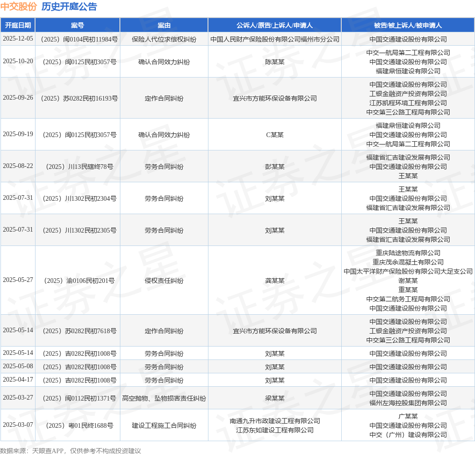Select case number 苏0282民初7618号
The image size is (475, 455).
click(79, 331)
